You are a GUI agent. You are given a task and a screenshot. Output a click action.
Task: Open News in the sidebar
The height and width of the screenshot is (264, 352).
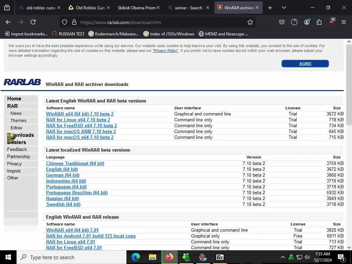point(16,113)
